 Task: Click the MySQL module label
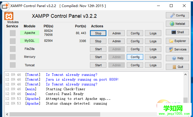coord(30,40)
